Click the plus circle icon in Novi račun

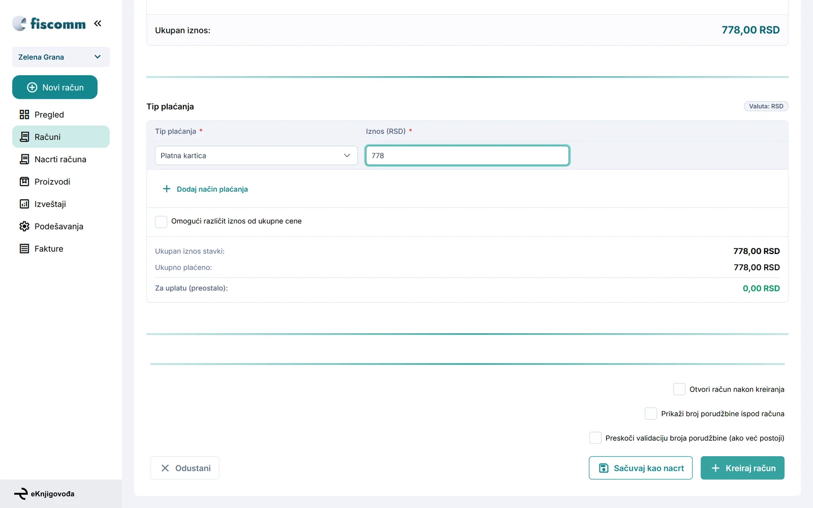pos(32,87)
